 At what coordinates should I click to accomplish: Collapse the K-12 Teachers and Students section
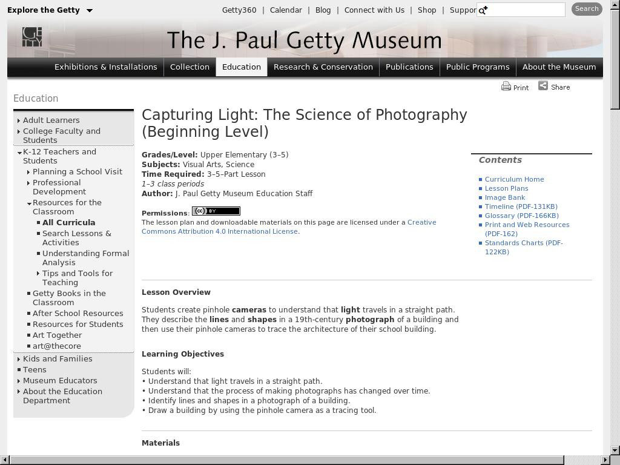point(19,152)
